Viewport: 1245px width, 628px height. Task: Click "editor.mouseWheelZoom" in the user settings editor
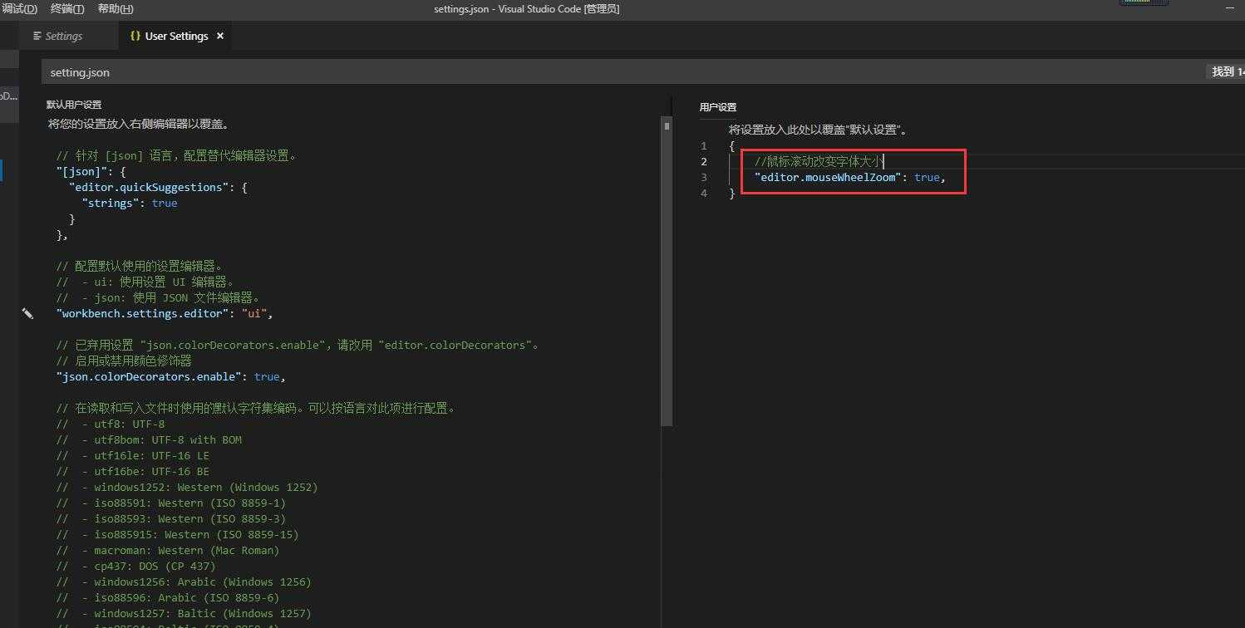point(828,177)
